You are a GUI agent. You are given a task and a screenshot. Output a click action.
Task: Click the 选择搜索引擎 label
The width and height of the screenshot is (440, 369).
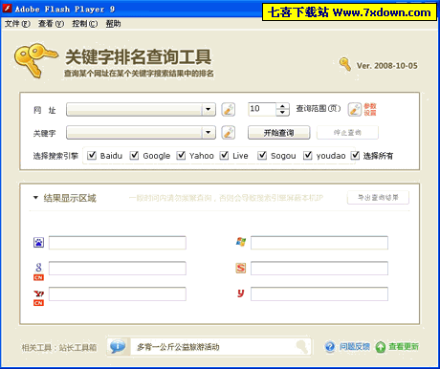pos(55,156)
